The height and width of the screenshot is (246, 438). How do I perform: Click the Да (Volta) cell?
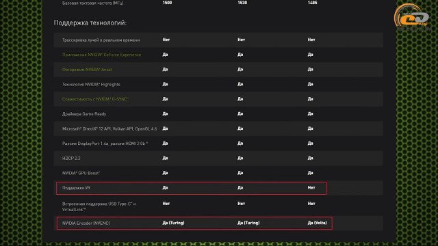click(x=317, y=223)
